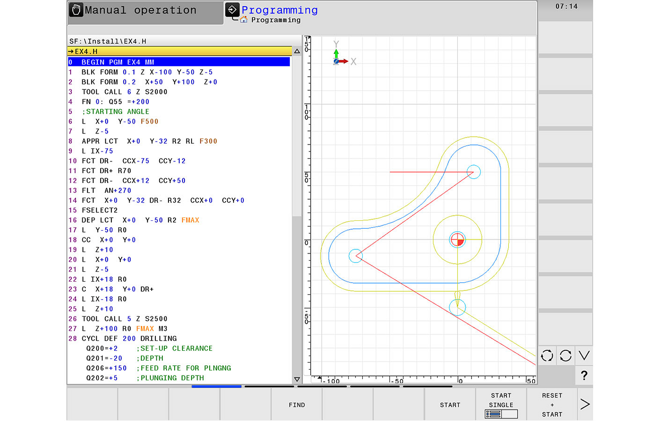
Task: Click the V checkmark softkey
Action: (x=584, y=356)
